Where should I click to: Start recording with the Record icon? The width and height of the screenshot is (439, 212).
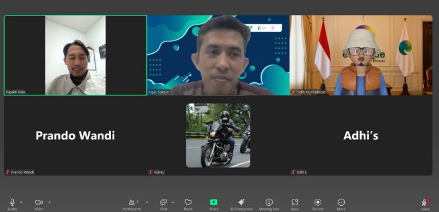tap(318, 204)
